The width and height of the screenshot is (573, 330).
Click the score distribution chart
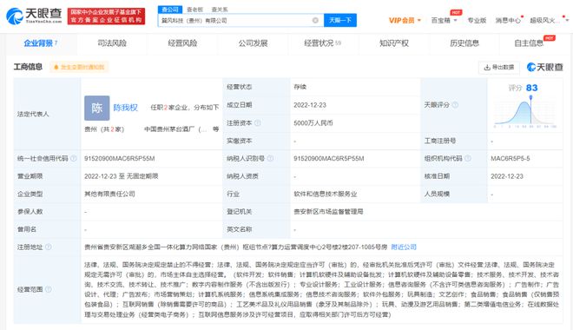click(525, 111)
